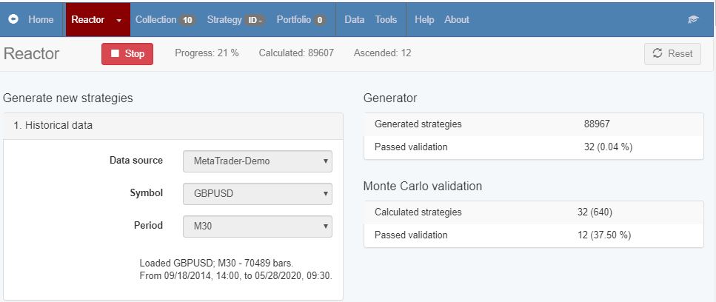Open the Tools menu
Image resolution: width=716 pixels, height=302 pixels.
386,20
